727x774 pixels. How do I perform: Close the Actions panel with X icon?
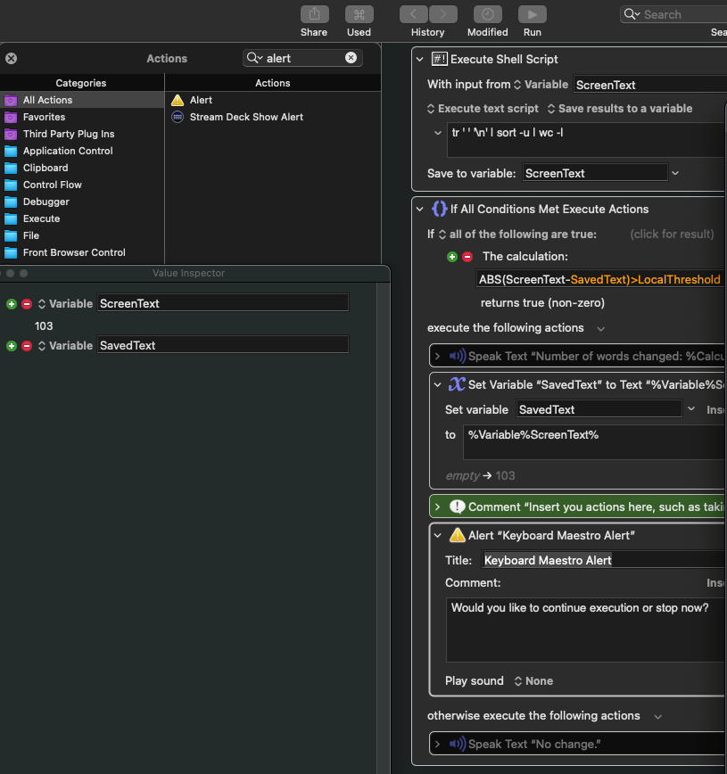tap(11, 58)
